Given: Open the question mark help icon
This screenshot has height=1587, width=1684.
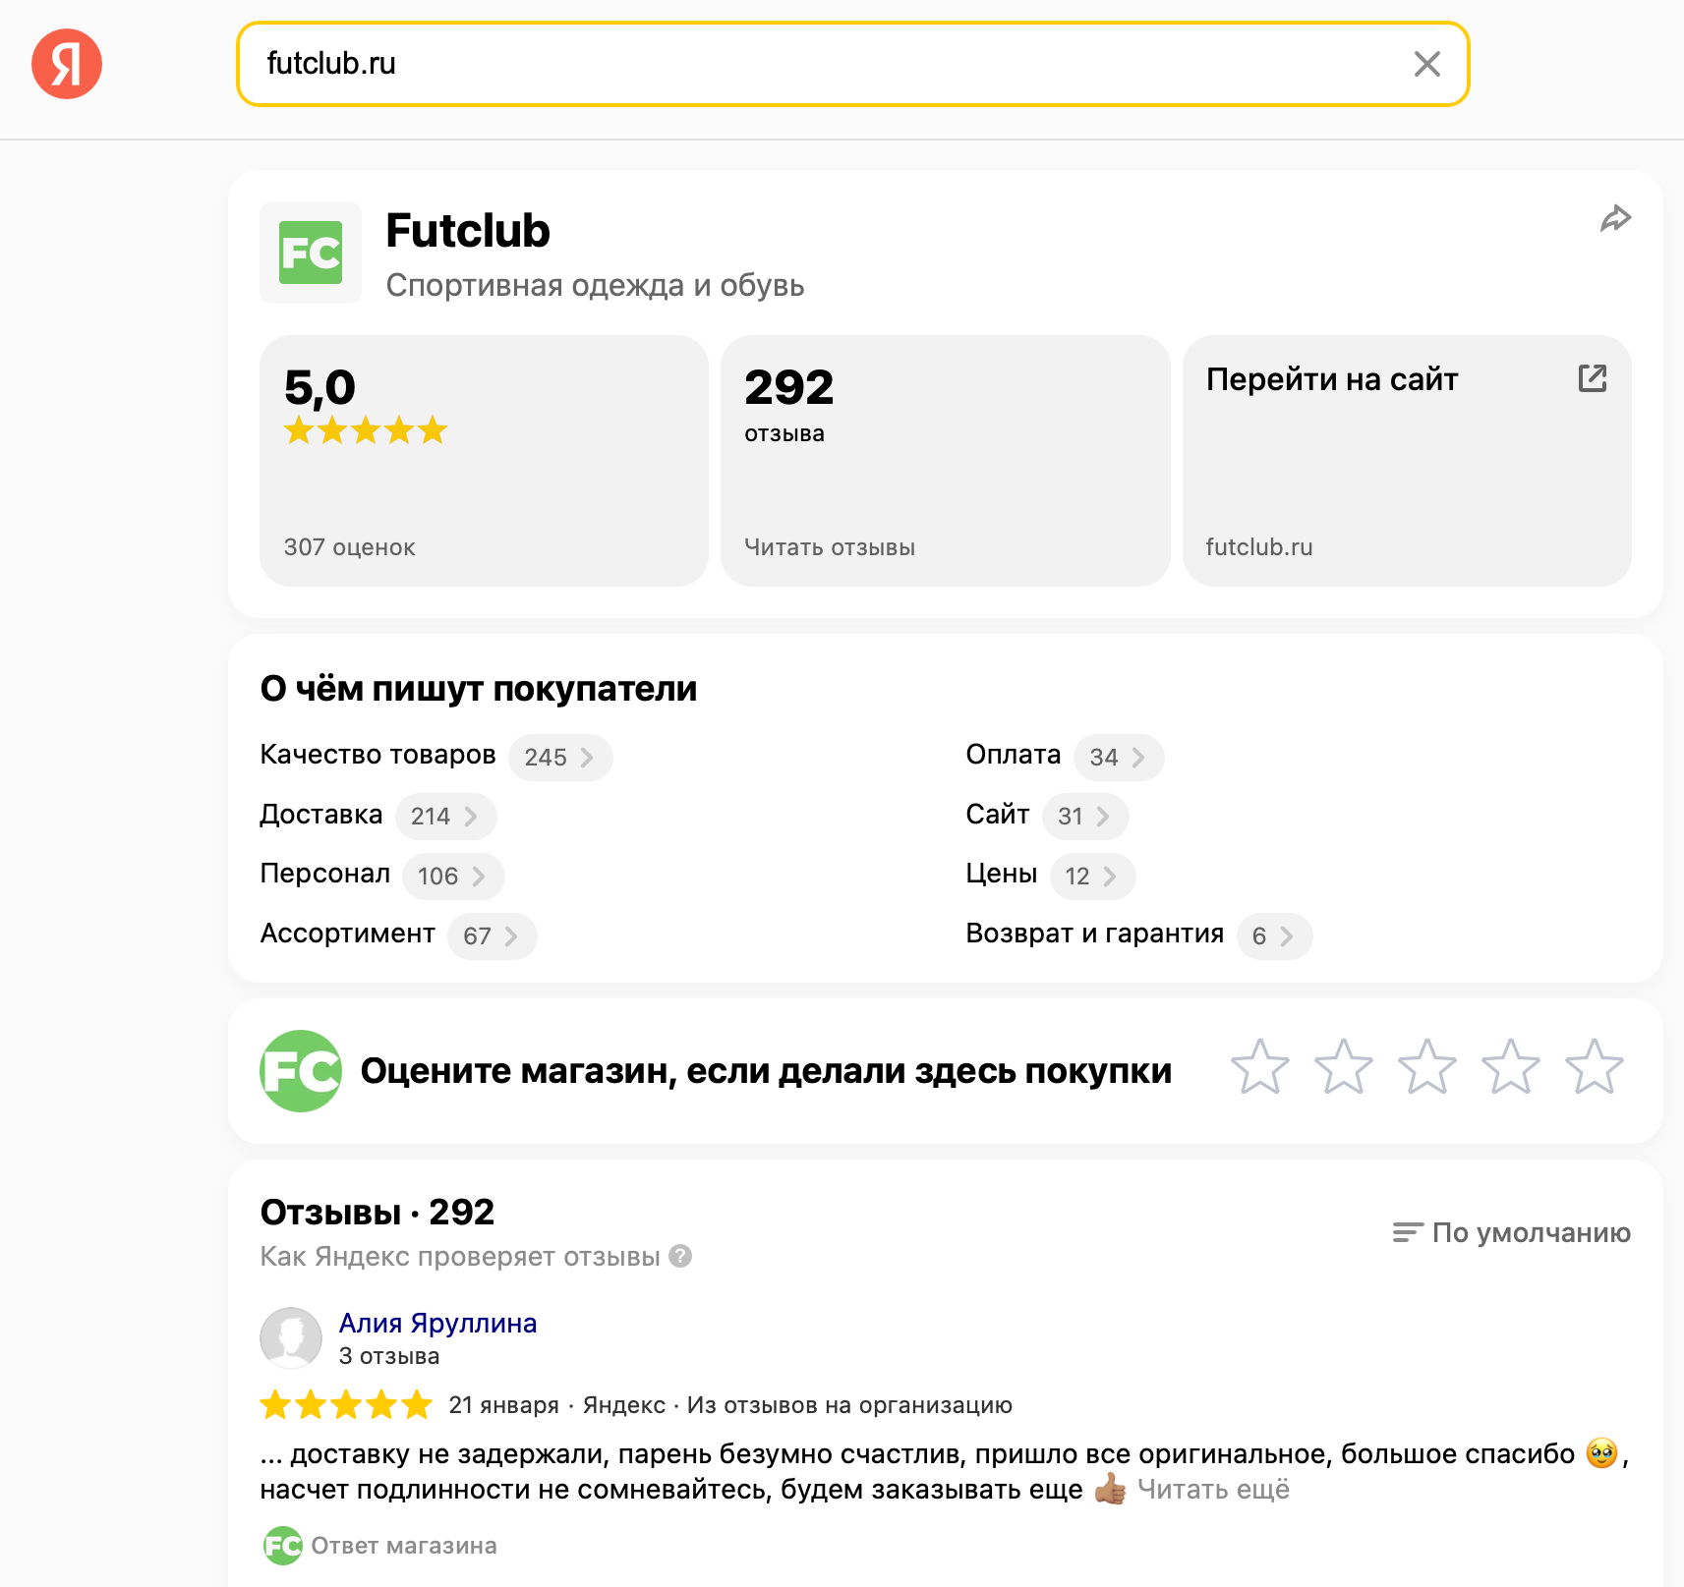Looking at the screenshot, I should (x=680, y=1256).
